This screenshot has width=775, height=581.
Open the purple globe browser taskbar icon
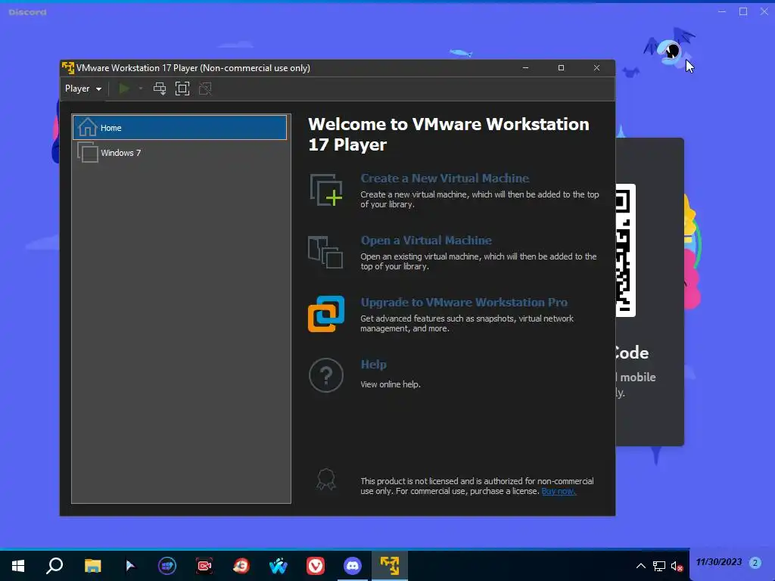point(167,566)
